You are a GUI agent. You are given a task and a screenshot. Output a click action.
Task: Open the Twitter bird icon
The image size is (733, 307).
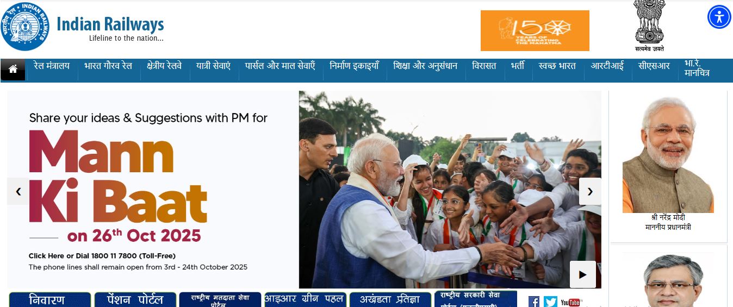(550, 302)
